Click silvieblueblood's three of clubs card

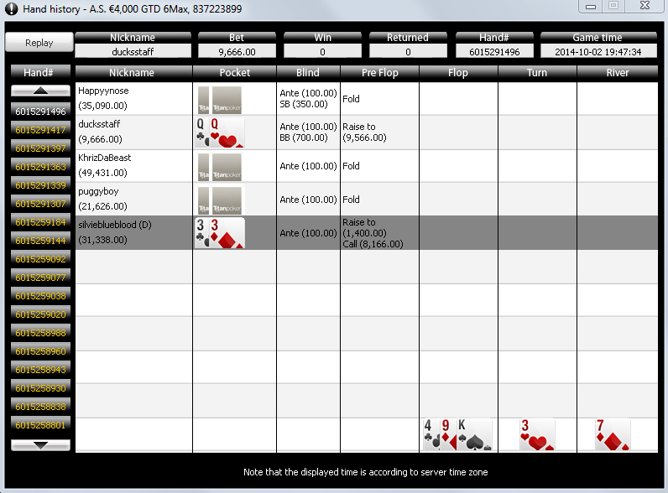pyautogui.click(x=201, y=233)
